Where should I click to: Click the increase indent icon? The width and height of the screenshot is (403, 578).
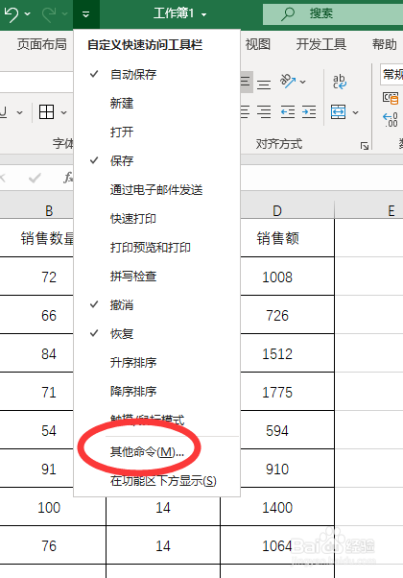[x=309, y=111]
